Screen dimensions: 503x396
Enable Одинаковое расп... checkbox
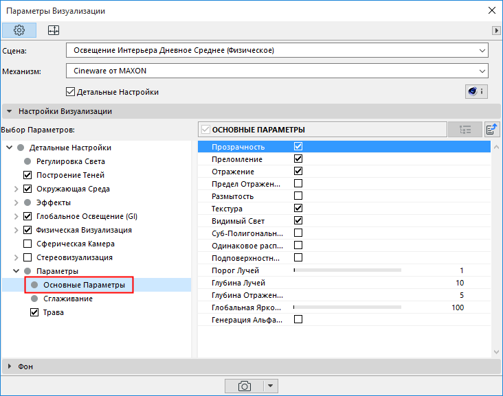click(298, 245)
